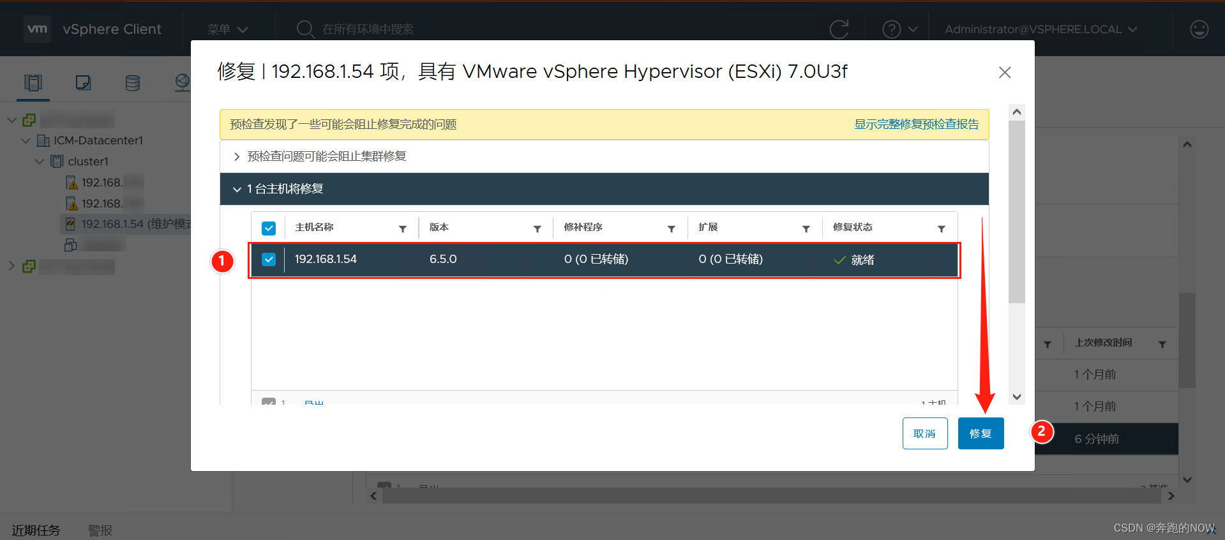Refresh using the circular arrow icon
The image size is (1225, 540).
(839, 29)
